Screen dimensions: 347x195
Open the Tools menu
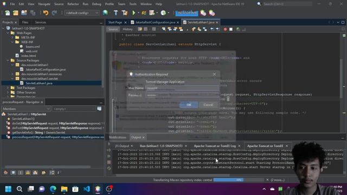coord(133,4)
